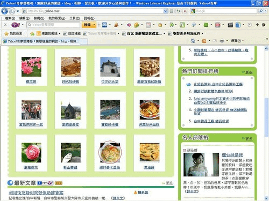Open the 檔案 menu in menu bar
269x201 pixels.
pyautogui.click(x=10, y=18)
